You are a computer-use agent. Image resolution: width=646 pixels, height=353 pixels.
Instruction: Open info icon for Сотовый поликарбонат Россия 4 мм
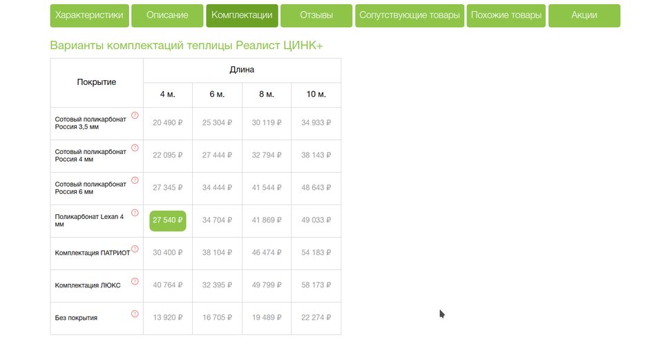135,148
